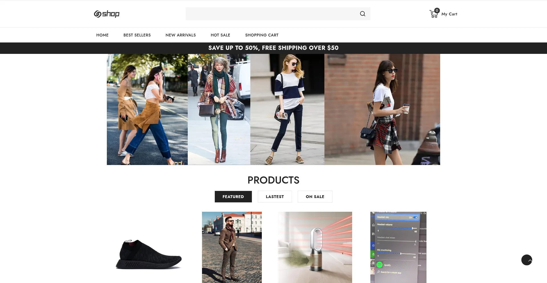Image resolution: width=547 pixels, height=283 pixels.
Task: Open the fan heater purifier product
Action: point(315,247)
